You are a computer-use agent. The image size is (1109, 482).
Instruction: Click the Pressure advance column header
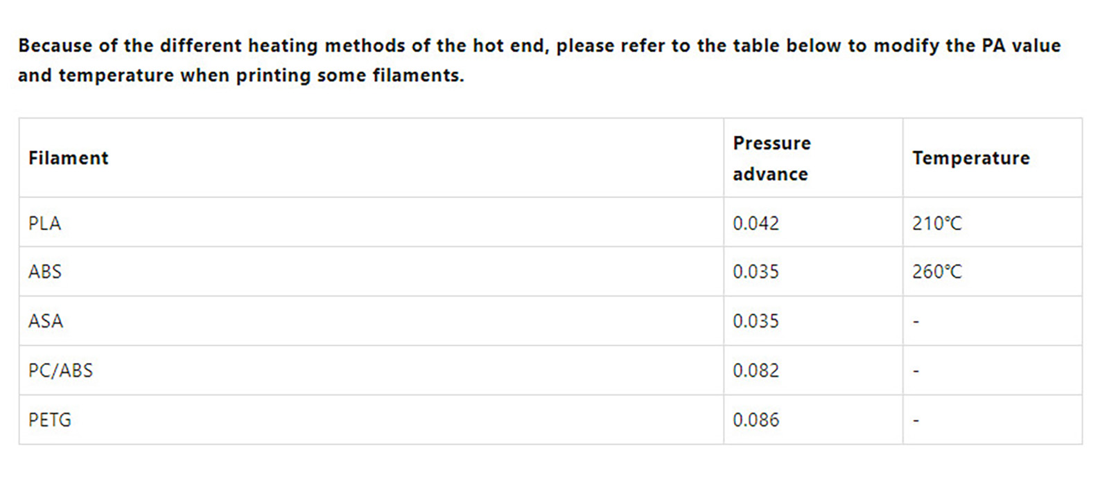click(813, 158)
